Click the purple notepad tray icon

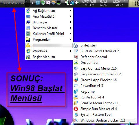click(48, 3)
